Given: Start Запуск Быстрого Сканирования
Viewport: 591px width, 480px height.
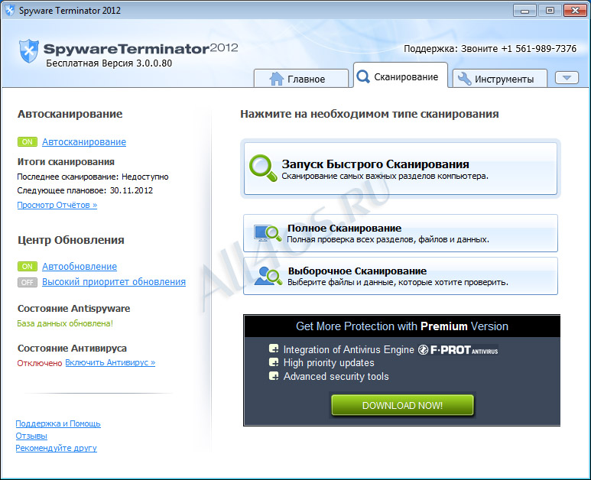Looking at the screenshot, I should pos(401,168).
